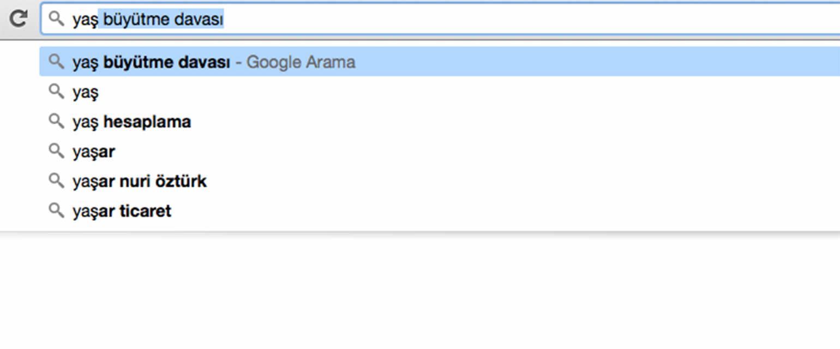Select the 'yaşar' autocomplete entry
840x349 pixels.
[x=440, y=151]
